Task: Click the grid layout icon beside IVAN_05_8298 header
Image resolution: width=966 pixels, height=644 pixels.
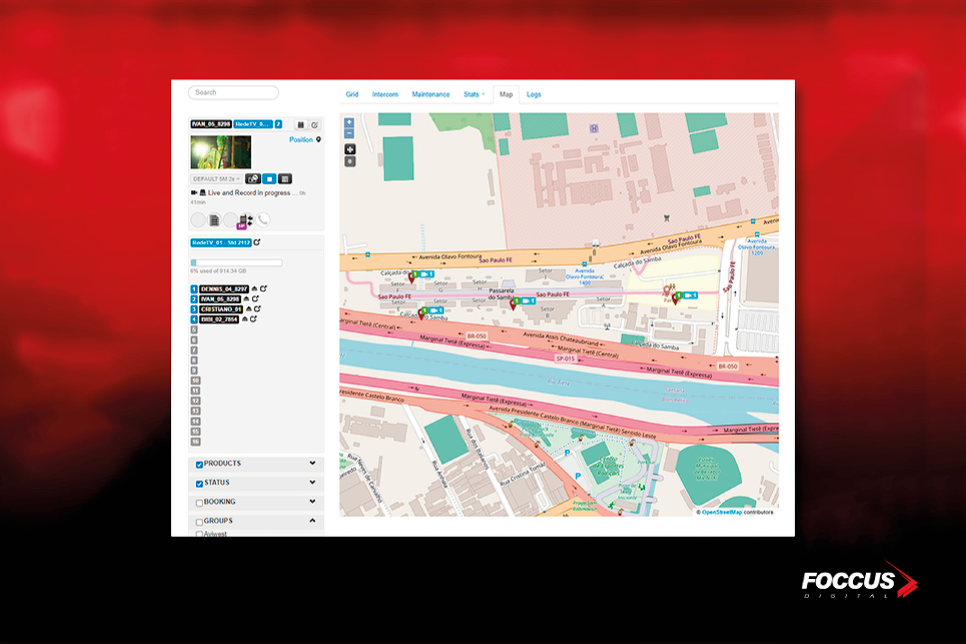Action: tap(301, 125)
